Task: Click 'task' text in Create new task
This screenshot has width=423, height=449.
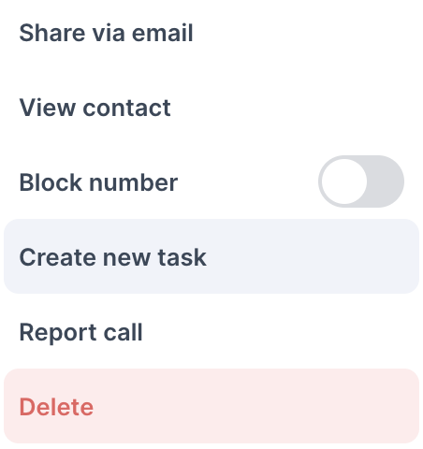Action: click(182, 257)
